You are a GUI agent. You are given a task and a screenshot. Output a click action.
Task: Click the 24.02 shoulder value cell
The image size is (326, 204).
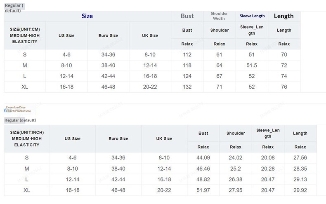pos(235,158)
